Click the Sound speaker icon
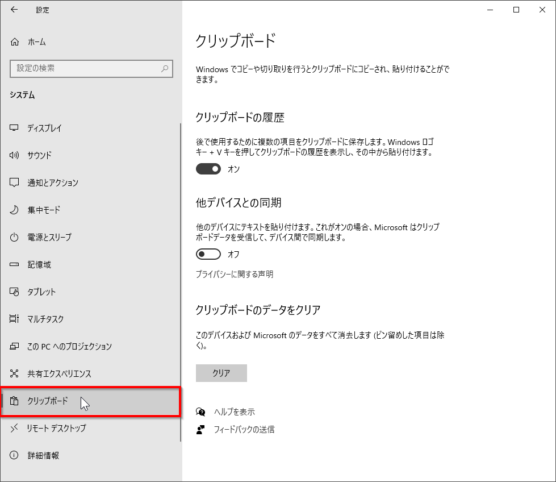Viewport: 556px width, 482px height. (x=14, y=155)
